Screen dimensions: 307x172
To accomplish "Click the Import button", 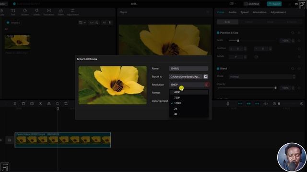I will click(x=13, y=22).
